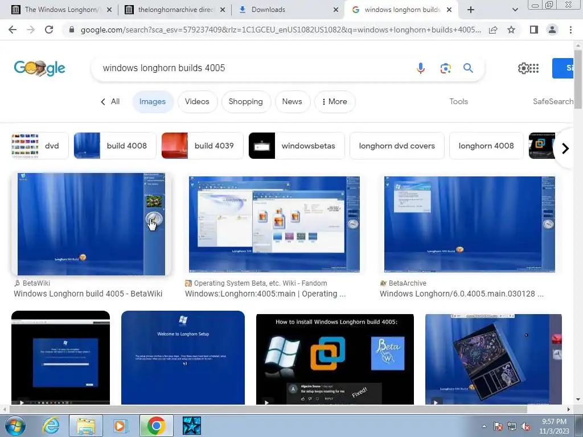The image size is (583, 437).
Task: Click the Action Center flag tray icon
Action: tap(498, 426)
